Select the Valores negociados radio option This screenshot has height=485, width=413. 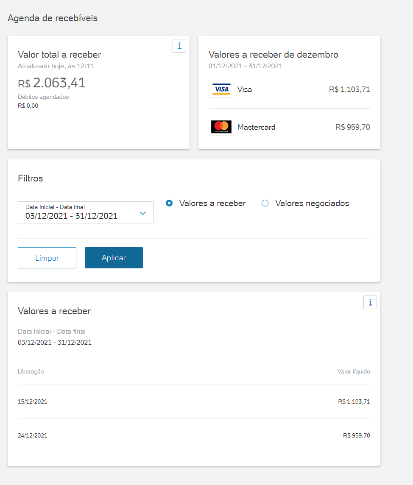[x=265, y=203]
